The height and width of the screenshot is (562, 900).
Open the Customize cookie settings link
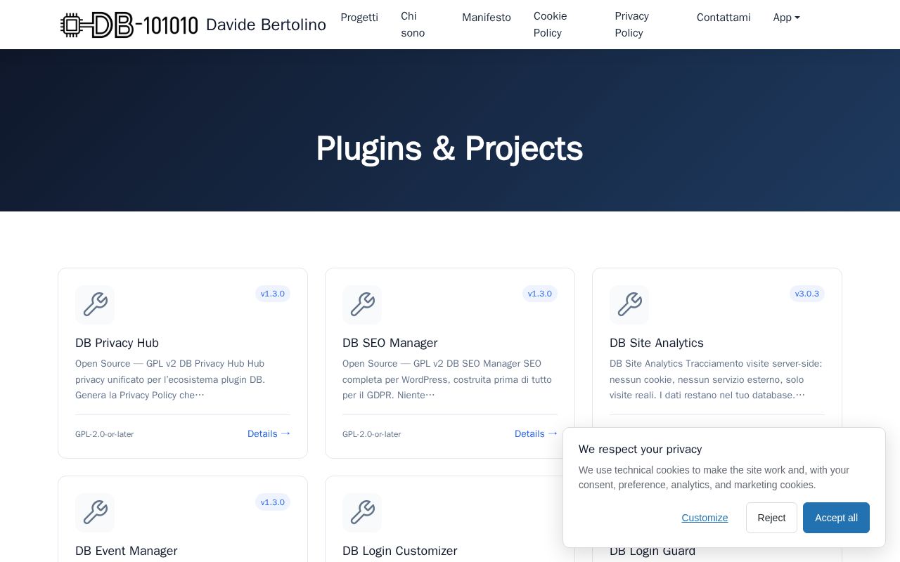(x=705, y=518)
